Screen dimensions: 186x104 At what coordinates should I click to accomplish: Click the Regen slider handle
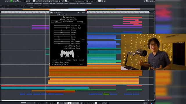click(x=62, y=32)
